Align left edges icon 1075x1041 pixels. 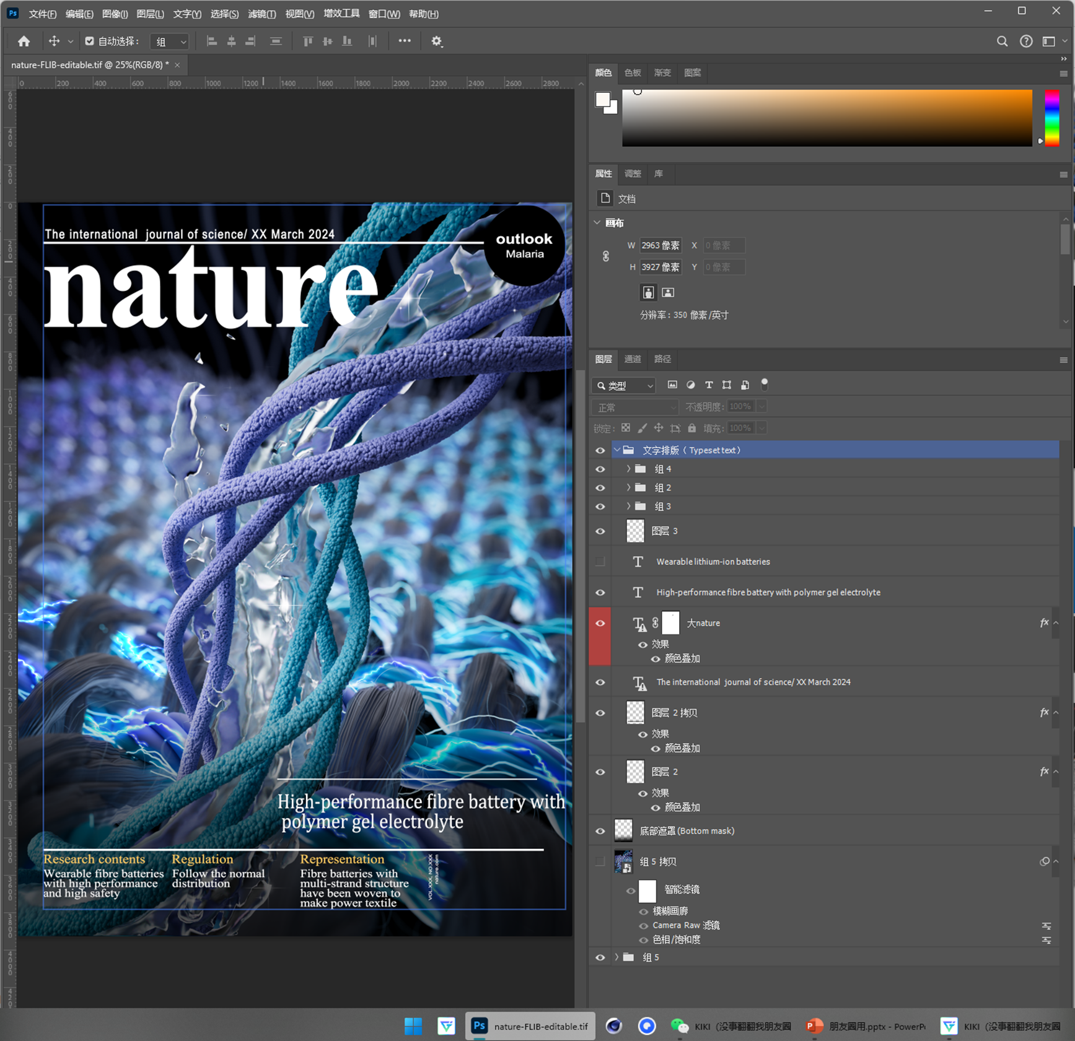pos(212,41)
